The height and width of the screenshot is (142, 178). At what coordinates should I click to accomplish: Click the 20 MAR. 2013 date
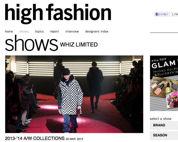point(74,139)
